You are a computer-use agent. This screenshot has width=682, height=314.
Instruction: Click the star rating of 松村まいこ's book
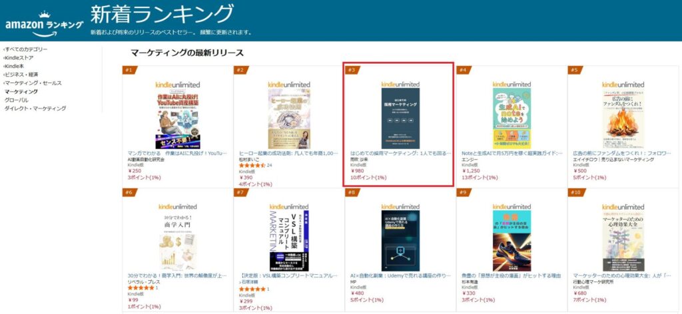252,166
